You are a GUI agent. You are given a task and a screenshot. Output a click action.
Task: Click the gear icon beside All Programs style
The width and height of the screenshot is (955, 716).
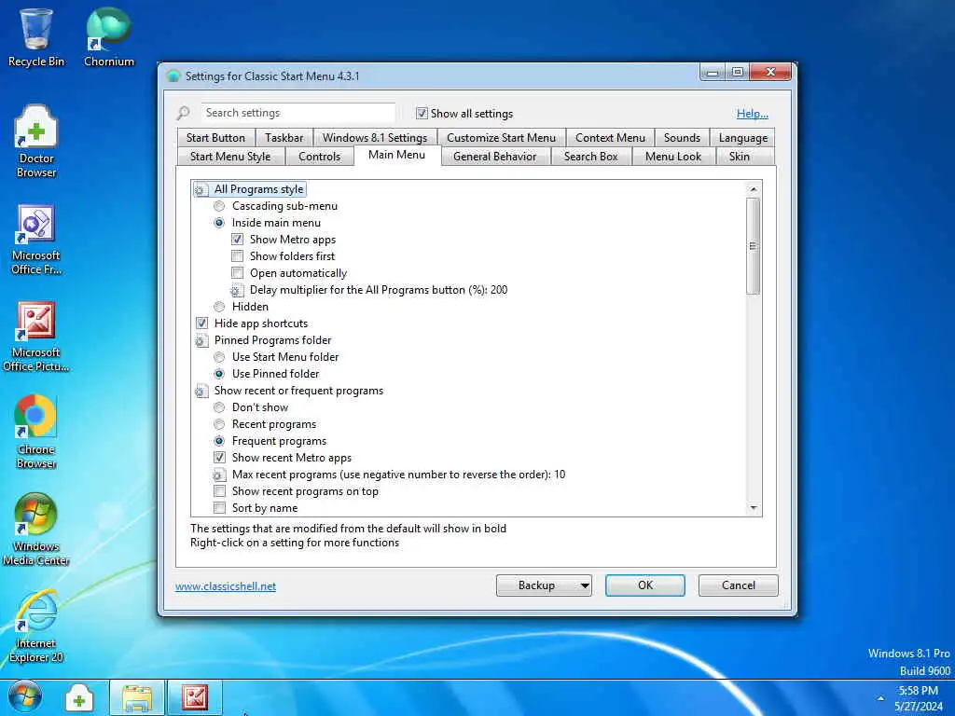[200, 190]
